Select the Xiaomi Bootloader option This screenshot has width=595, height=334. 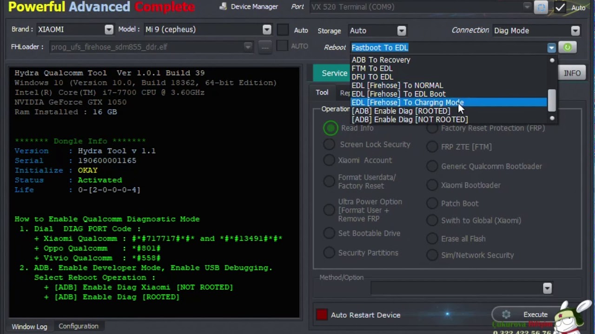432,185
